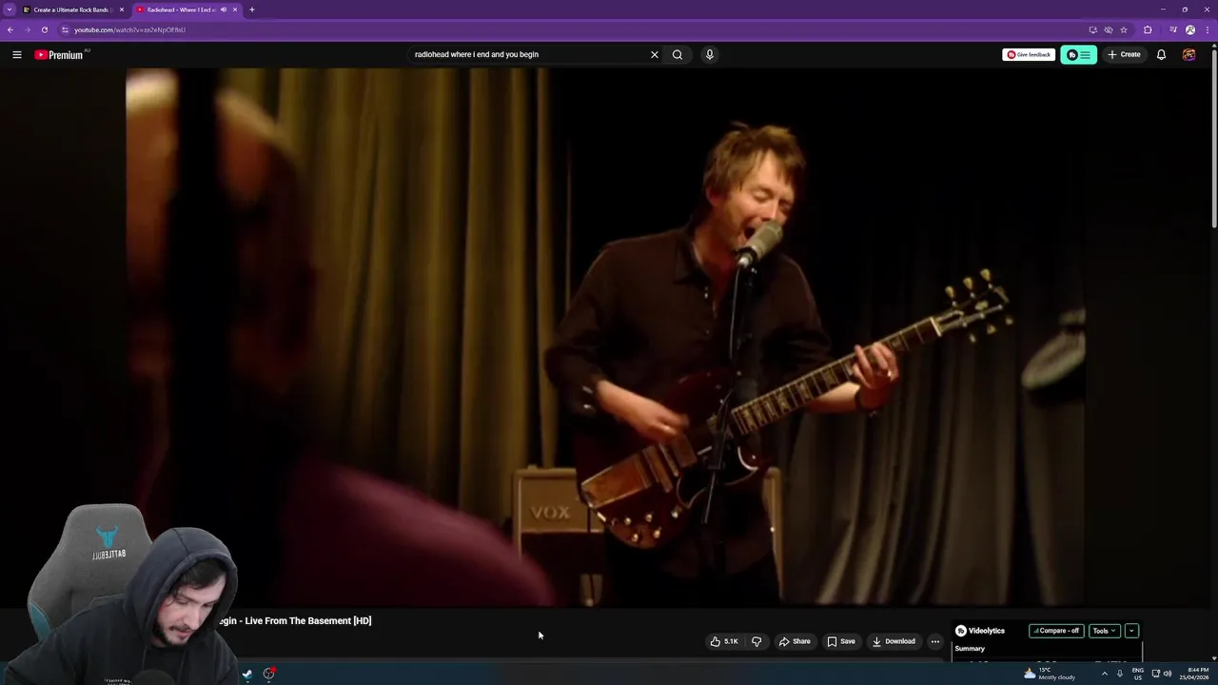
Task: Click the Give feedback button
Action: coord(1029,54)
